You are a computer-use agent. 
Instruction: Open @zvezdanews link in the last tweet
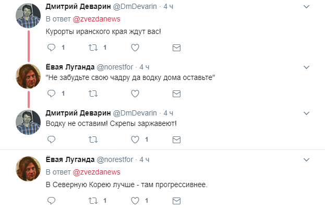coord(97,172)
